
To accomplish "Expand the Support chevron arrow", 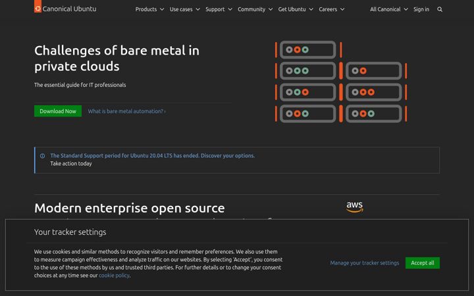I will point(230,9).
